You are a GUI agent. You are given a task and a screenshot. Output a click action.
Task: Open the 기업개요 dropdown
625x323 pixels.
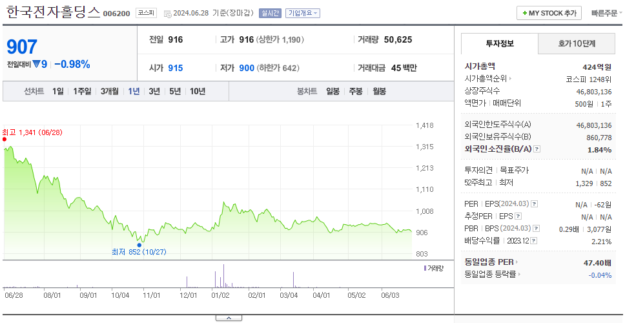[303, 13]
